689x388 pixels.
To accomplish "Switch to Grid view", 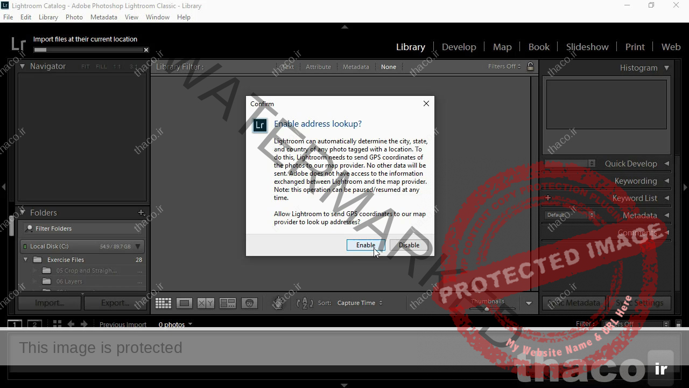I will (163, 303).
